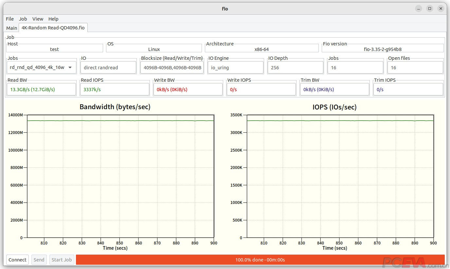Click the Open files field 16

[415, 68]
